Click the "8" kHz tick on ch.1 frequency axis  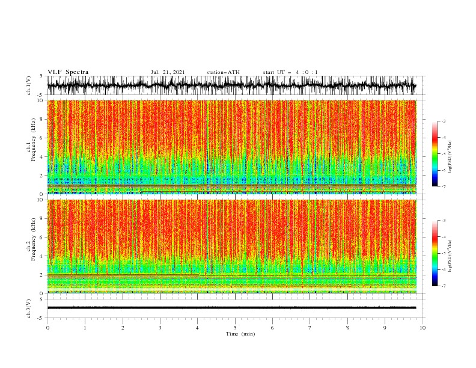(42, 119)
